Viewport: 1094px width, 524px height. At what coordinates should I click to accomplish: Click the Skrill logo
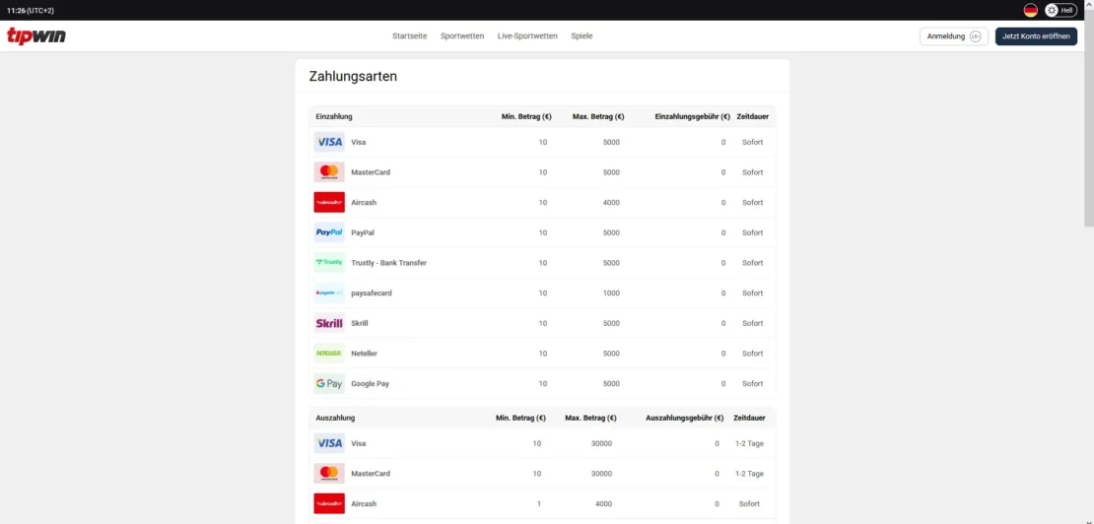pos(329,323)
